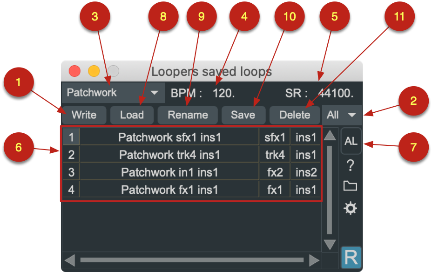Click the fx1 cell in row 4
Image resolution: width=432 pixels, height=273 pixels.
click(275, 190)
